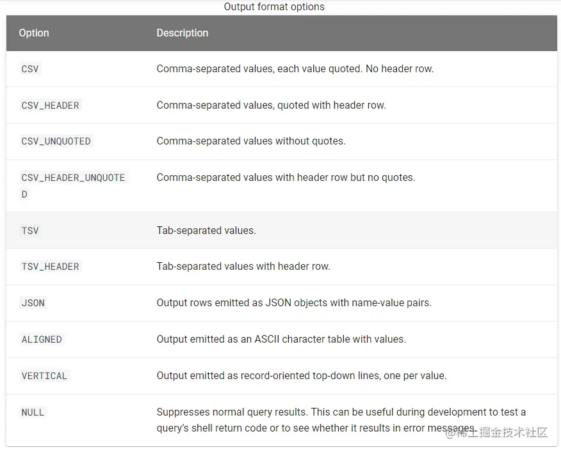The image size is (561, 452).
Task: Click the CSV_HEADER_UNQUOTED option code
Action: point(73,178)
